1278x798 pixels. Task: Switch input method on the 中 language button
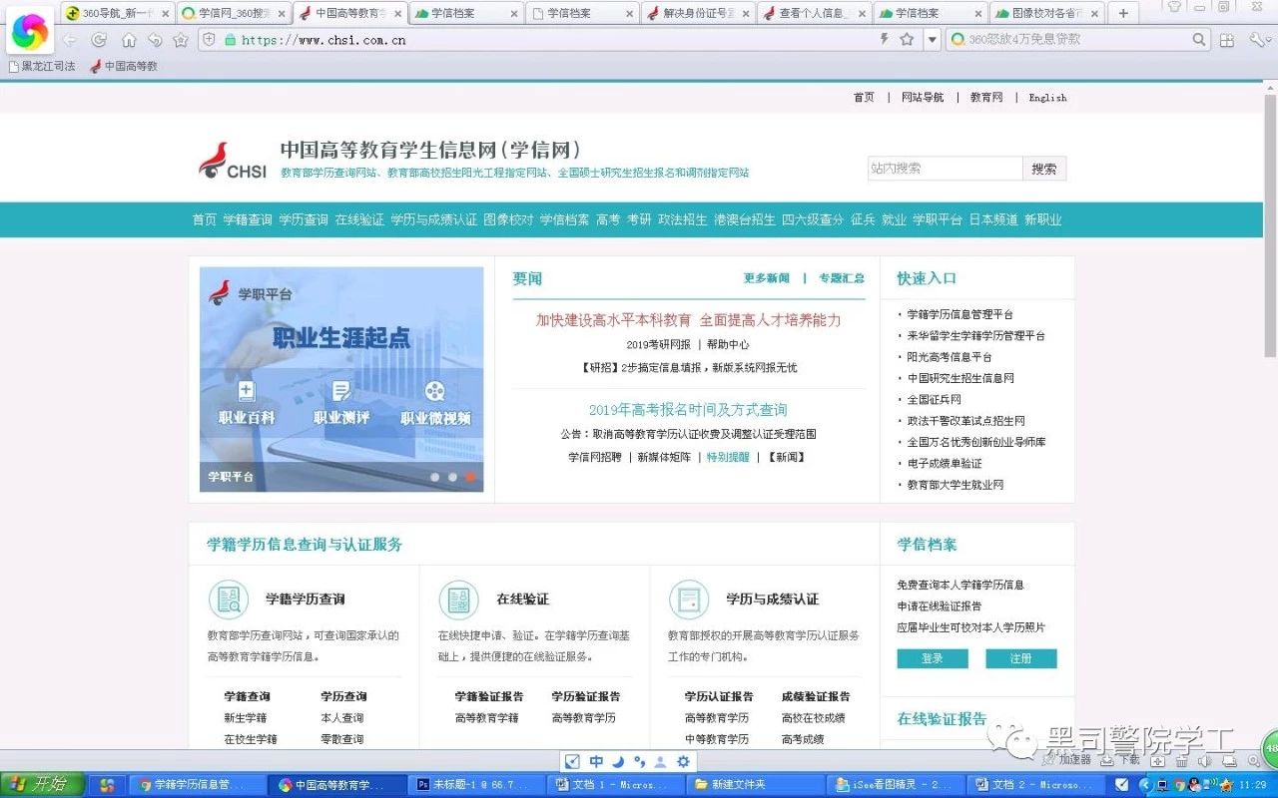coord(596,761)
